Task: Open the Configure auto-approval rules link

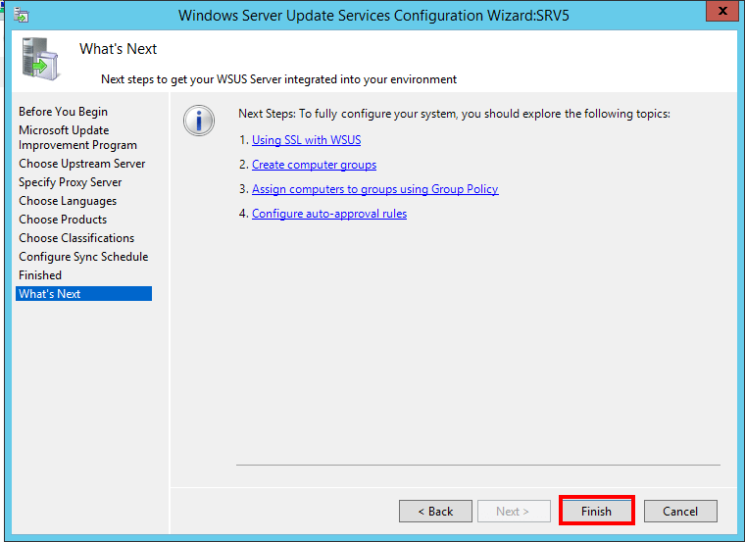Action: [x=329, y=214]
